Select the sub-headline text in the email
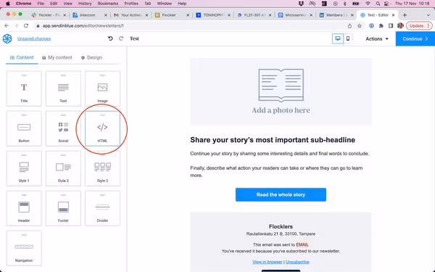Viewport: 435px width, 272px height. tap(273, 140)
